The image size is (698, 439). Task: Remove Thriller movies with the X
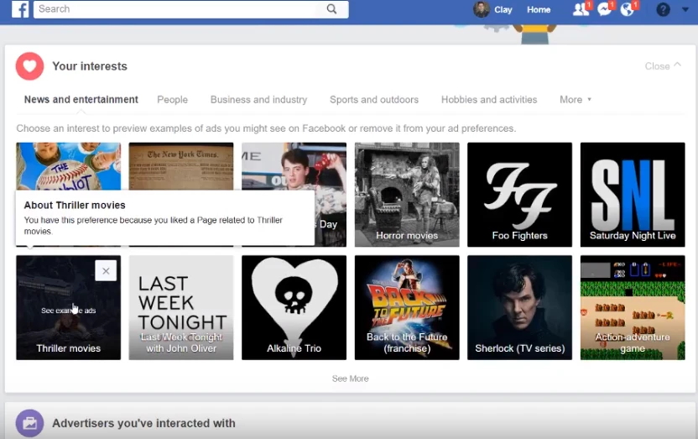tap(106, 270)
